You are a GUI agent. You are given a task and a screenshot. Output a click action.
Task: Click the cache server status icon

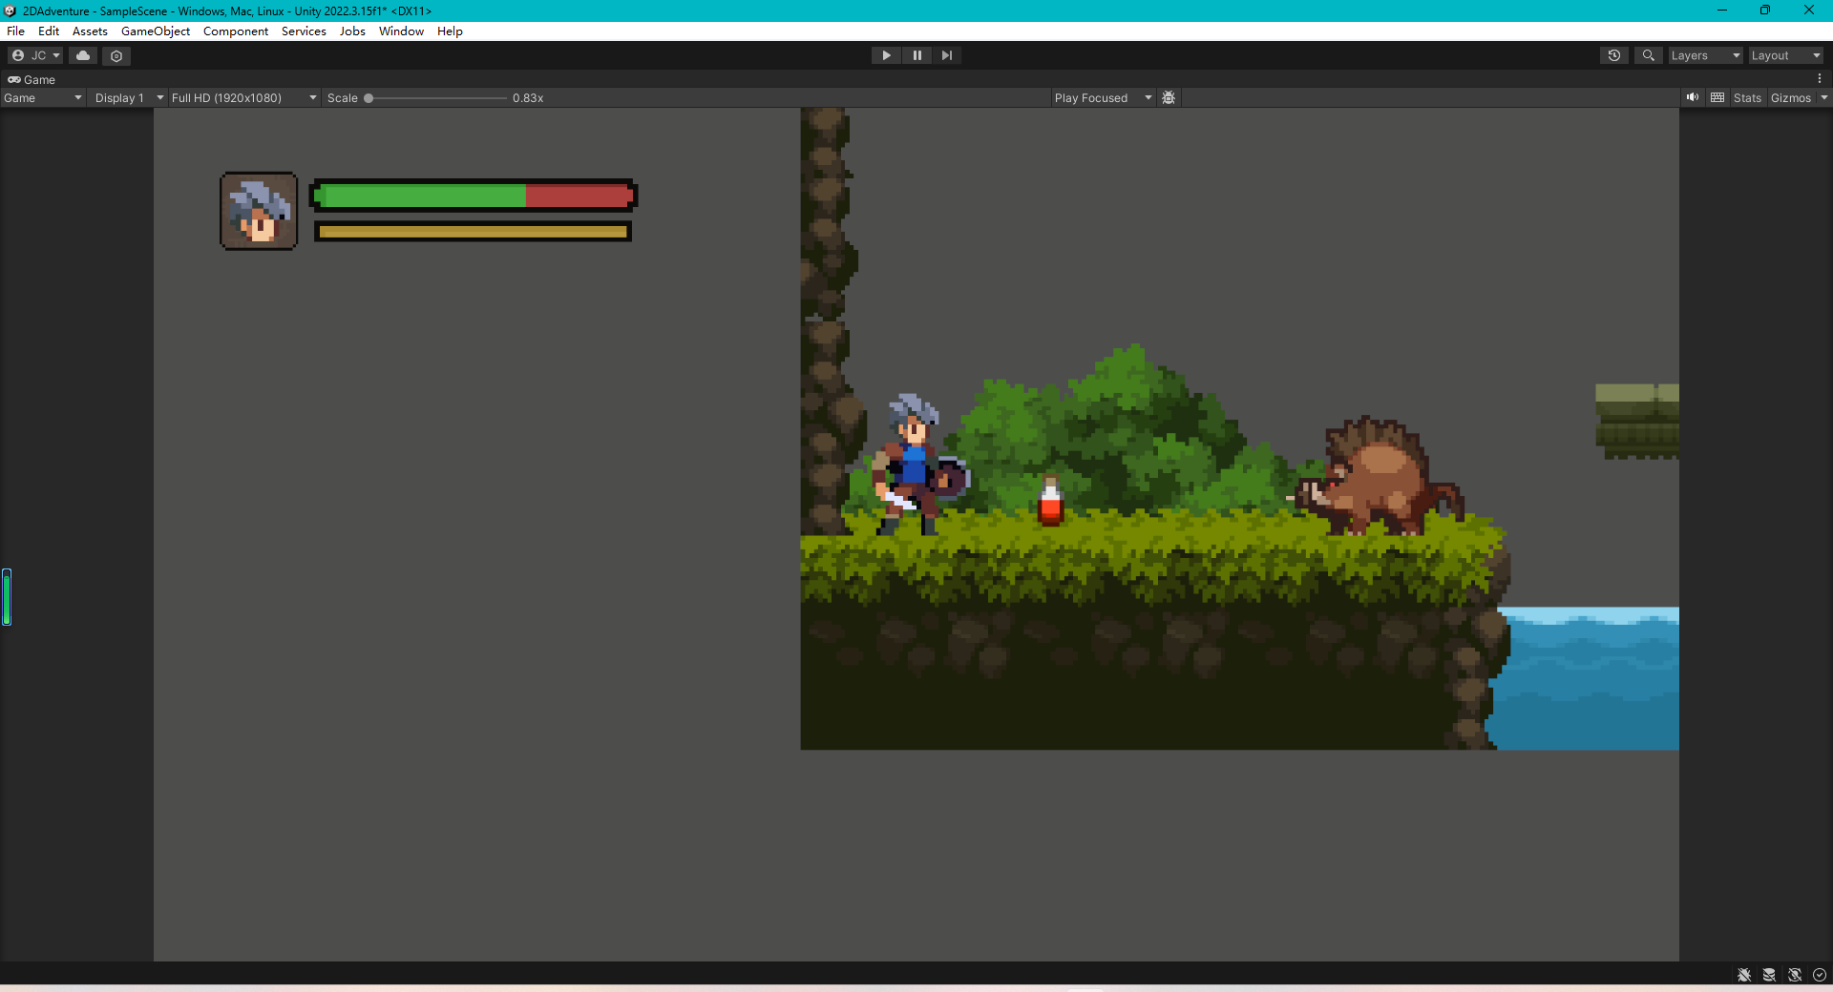[x=1769, y=975]
